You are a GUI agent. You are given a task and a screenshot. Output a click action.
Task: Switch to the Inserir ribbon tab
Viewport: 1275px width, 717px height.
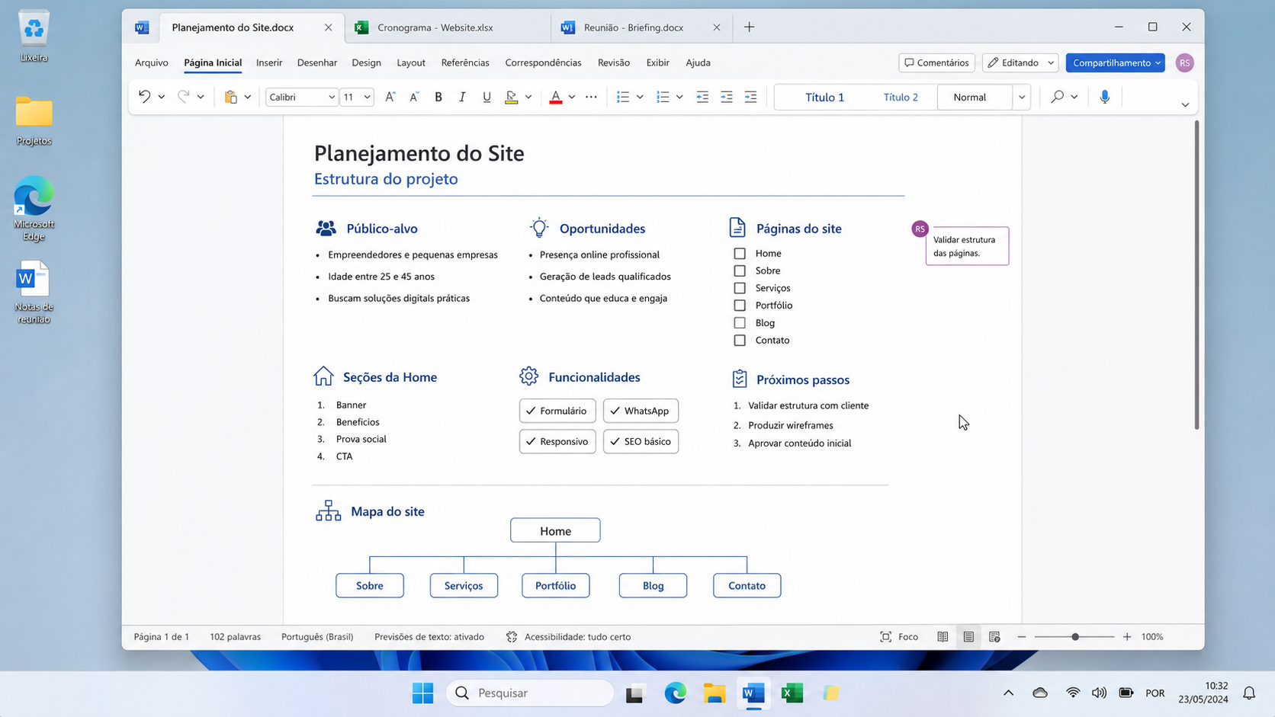pos(269,63)
